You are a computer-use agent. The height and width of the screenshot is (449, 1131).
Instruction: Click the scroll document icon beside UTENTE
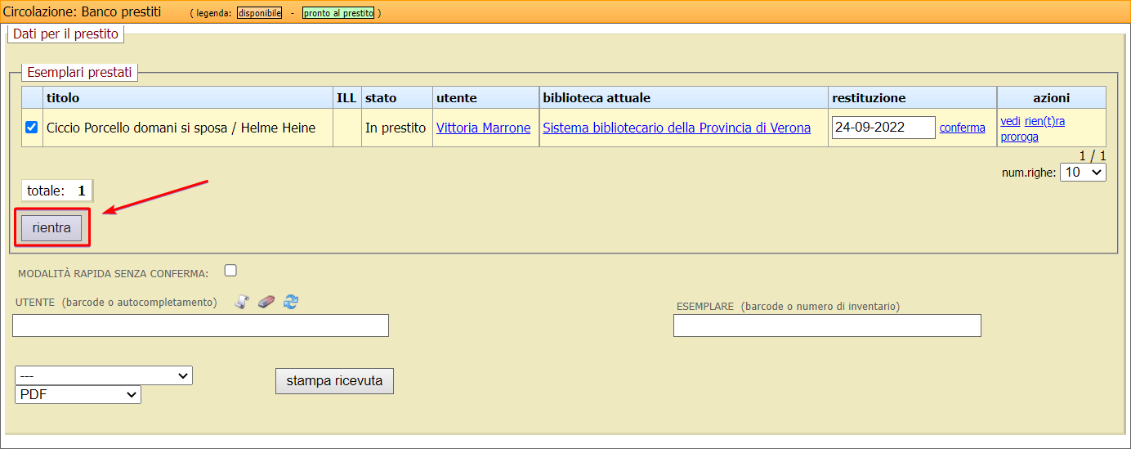coord(241,302)
